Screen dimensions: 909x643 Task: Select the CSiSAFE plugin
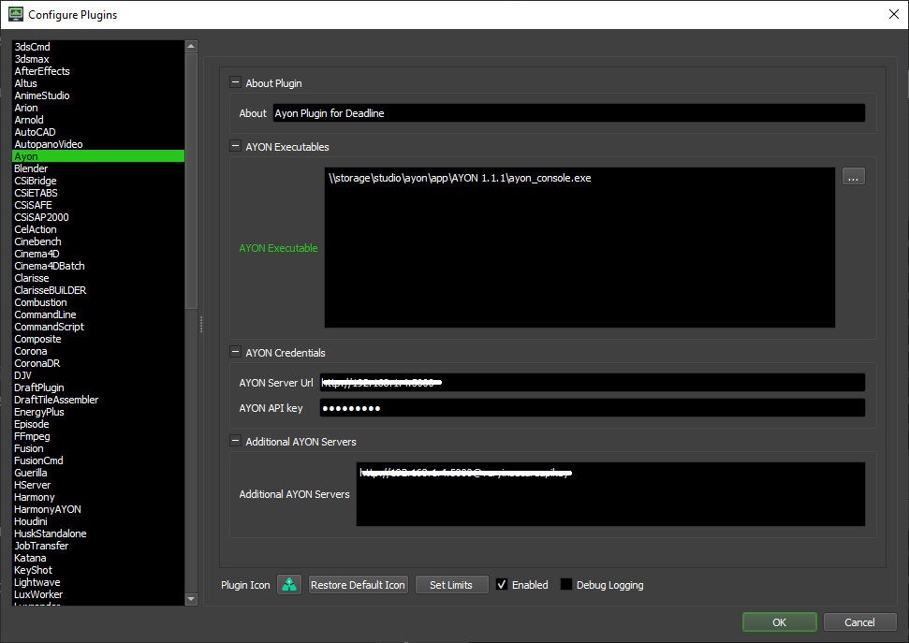click(x=98, y=205)
